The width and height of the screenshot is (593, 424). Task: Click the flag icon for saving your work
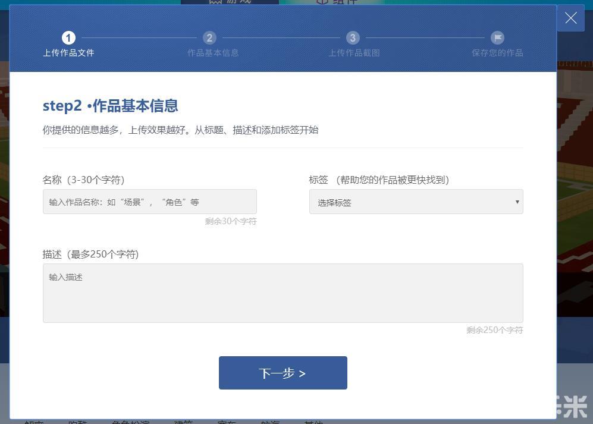[x=498, y=38]
